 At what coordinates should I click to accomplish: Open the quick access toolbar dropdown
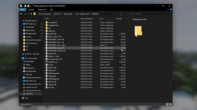point(31,6)
